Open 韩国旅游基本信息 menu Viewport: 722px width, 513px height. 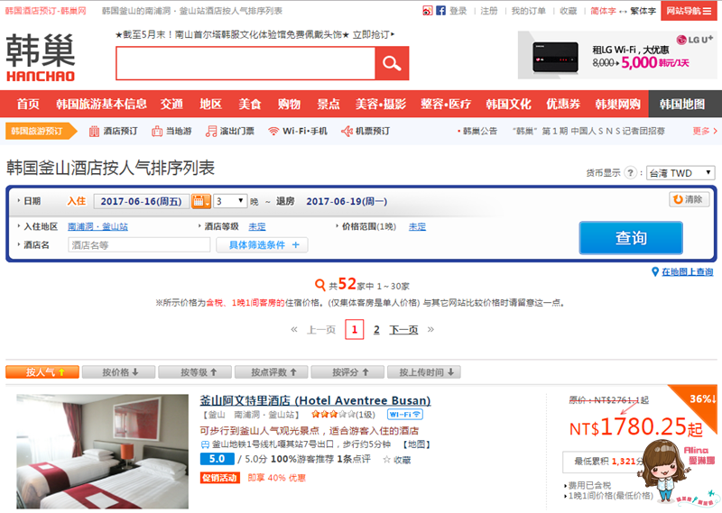coord(101,104)
